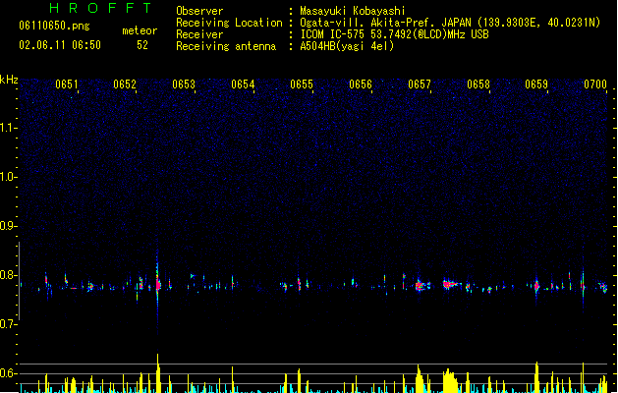
Task: Click the 0.7 kHz axis label
Action: point(8,324)
